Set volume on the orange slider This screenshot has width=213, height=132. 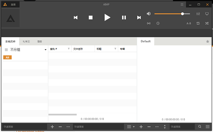tap(172, 14)
